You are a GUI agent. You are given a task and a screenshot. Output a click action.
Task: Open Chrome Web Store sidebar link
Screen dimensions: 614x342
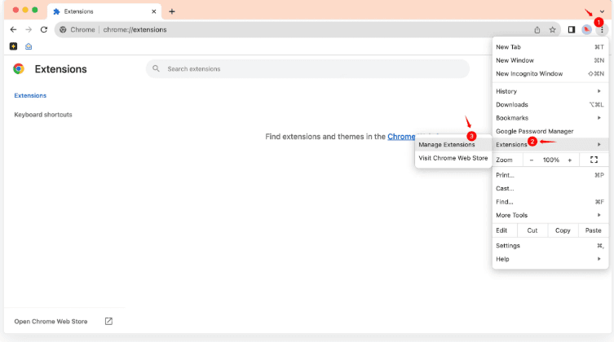(x=51, y=322)
